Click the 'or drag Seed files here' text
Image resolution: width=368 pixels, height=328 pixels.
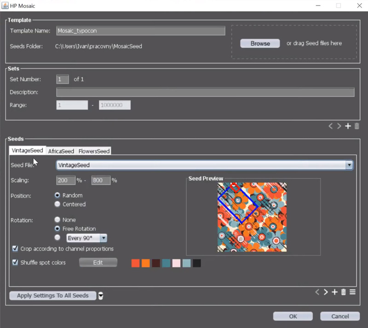coord(314,43)
